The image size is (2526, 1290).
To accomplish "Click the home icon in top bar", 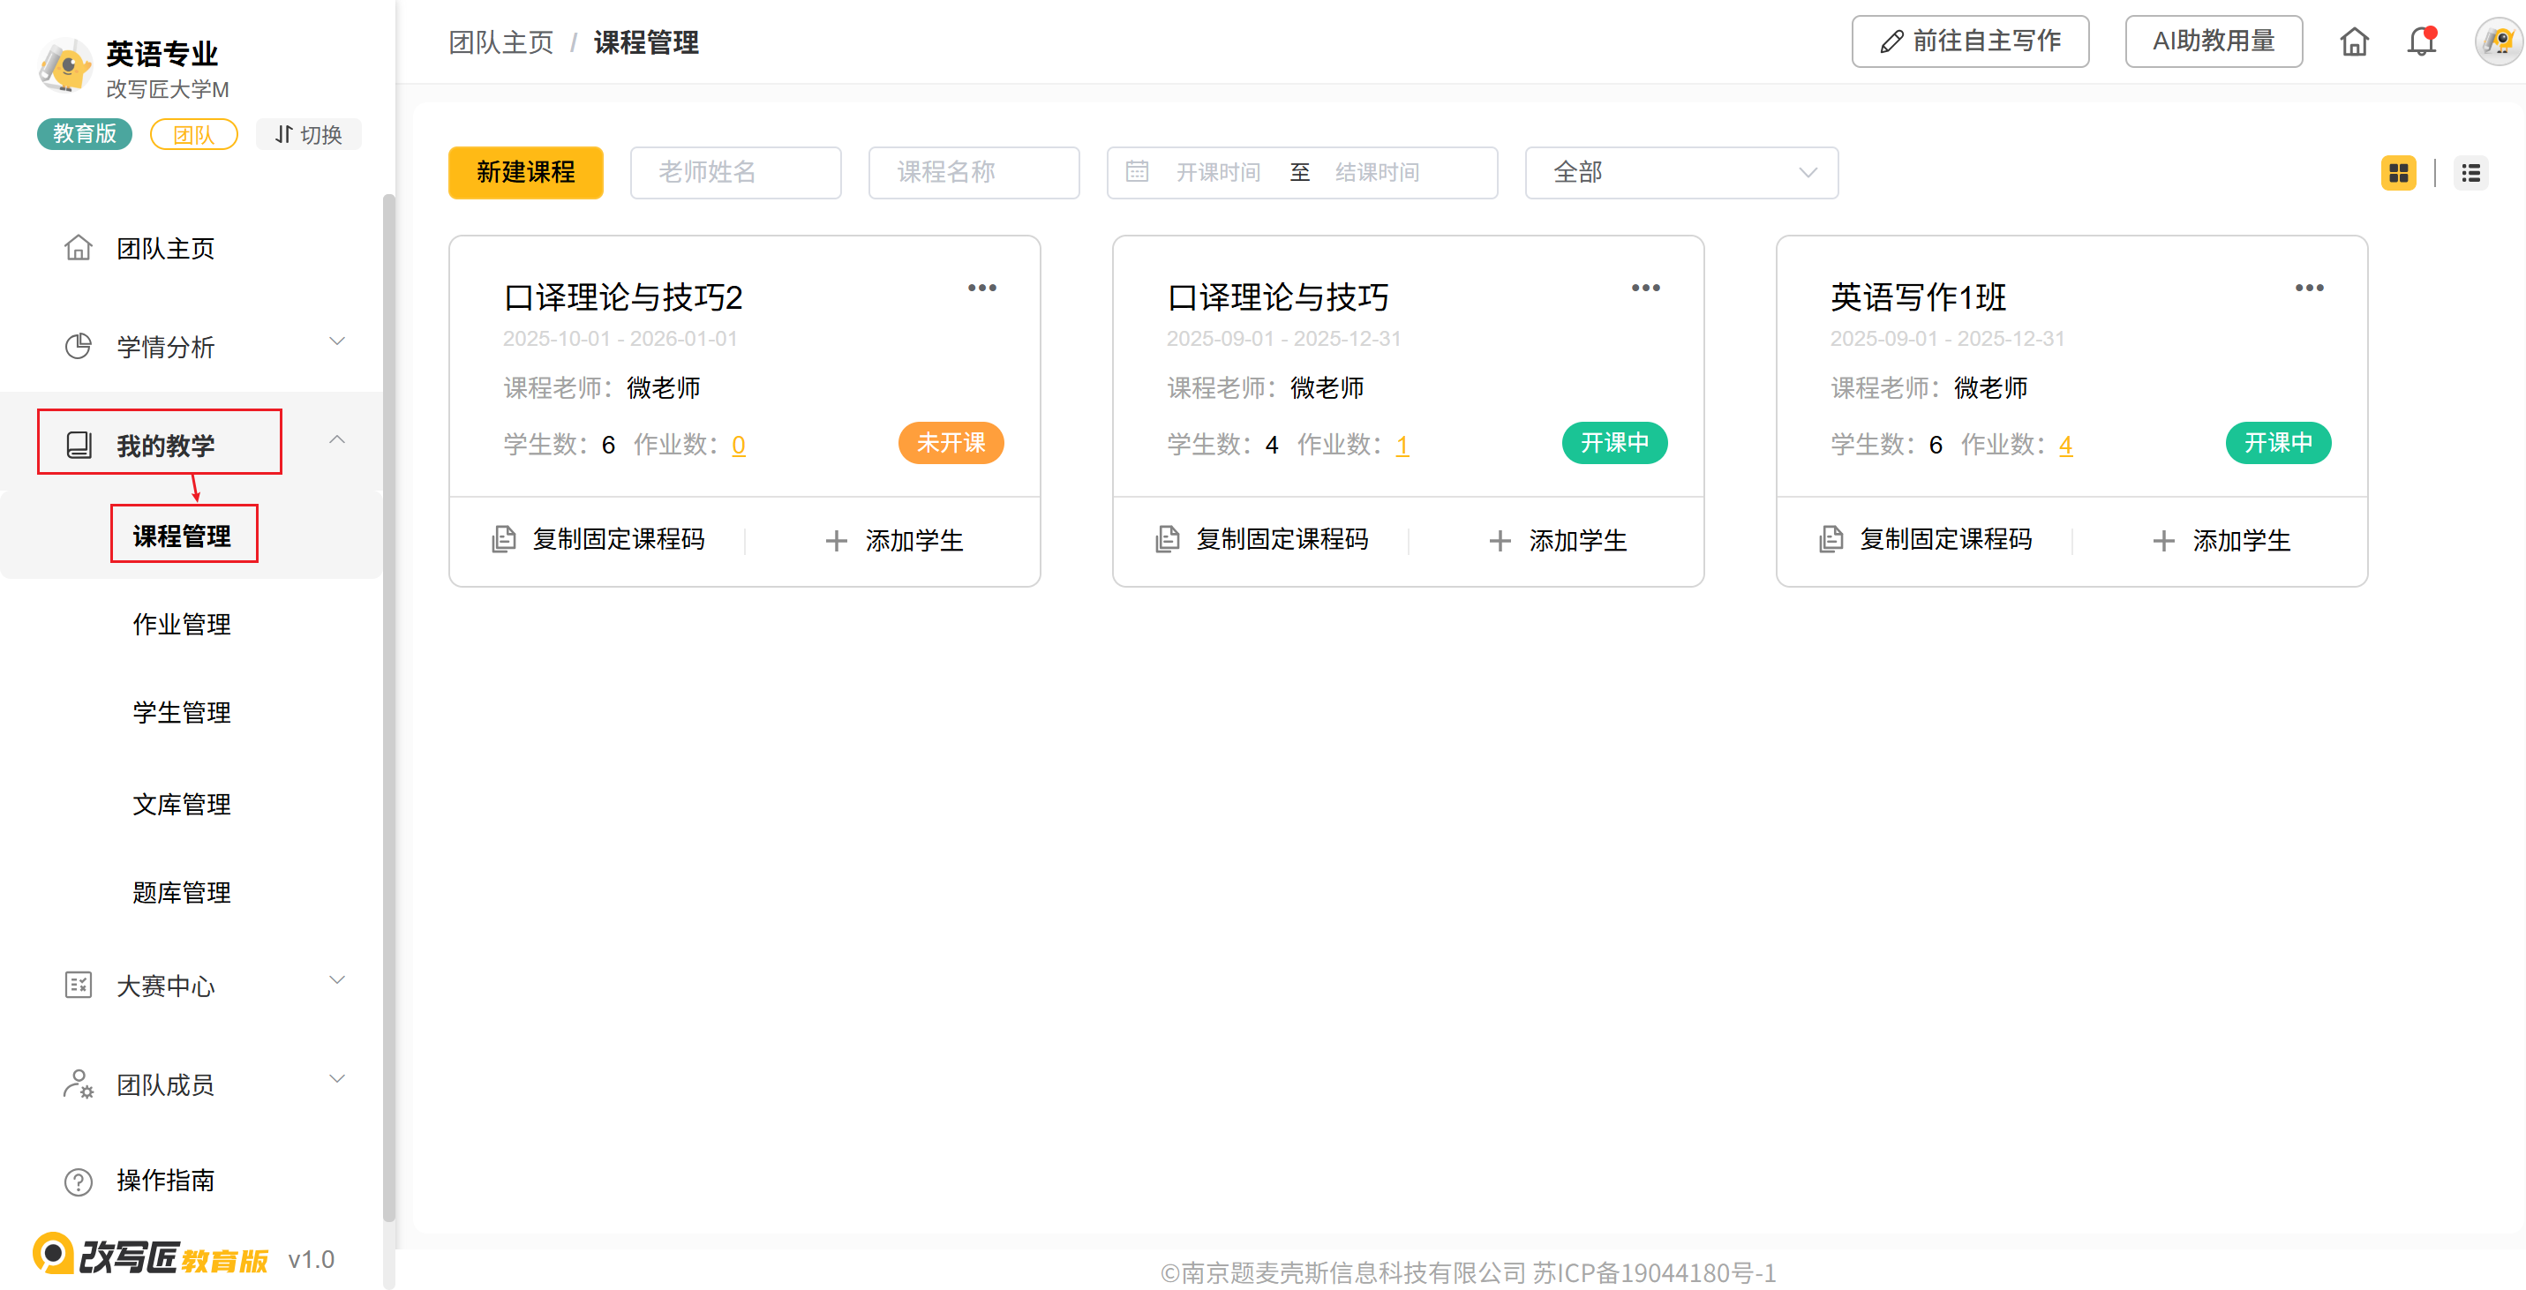I will pos(2353,42).
